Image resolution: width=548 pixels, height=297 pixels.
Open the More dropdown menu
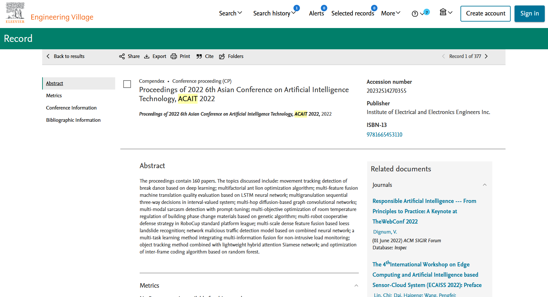click(391, 13)
